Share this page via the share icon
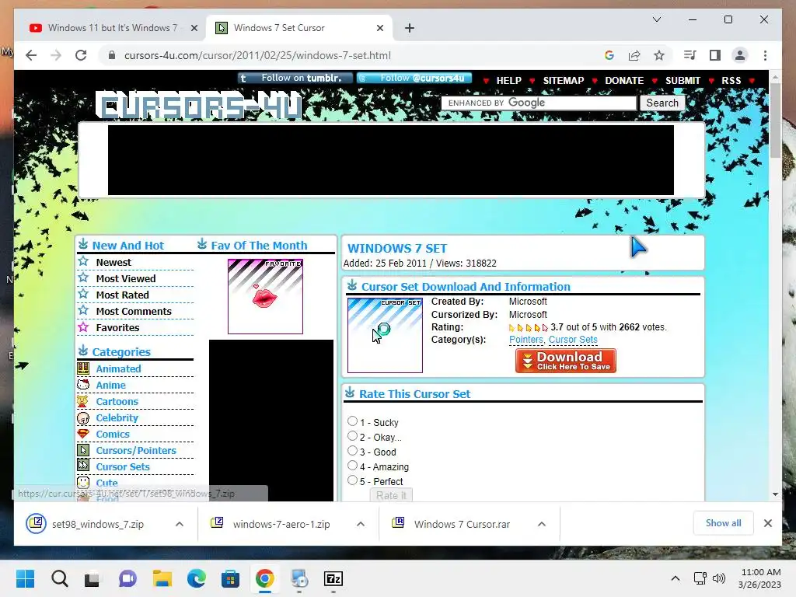 (634, 55)
